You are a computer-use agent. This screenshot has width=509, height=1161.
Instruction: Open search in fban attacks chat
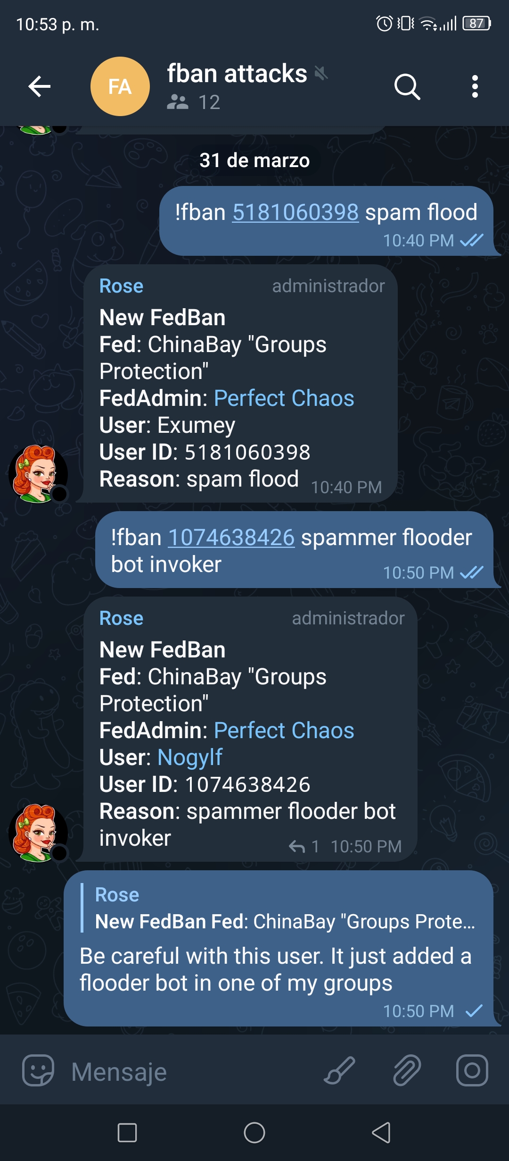pos(407,86)
